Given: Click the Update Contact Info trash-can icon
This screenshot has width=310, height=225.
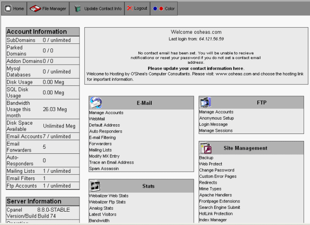Looking at the screenshot, I should pyautogui.click(x=77, y=8).
